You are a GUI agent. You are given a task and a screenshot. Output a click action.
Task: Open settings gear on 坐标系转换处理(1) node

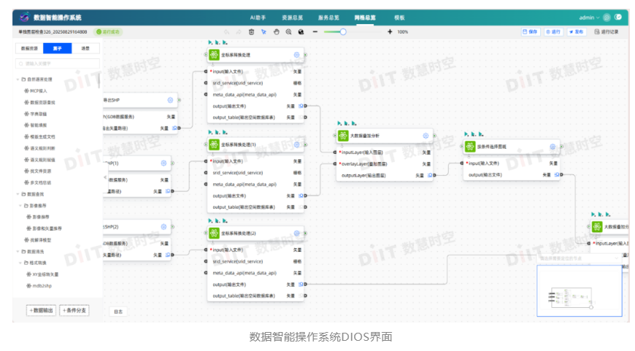tap(296, 144)
